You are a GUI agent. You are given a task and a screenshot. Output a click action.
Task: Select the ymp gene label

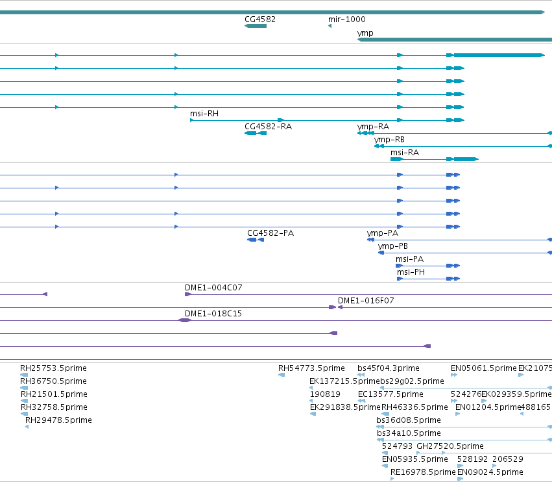365,33
